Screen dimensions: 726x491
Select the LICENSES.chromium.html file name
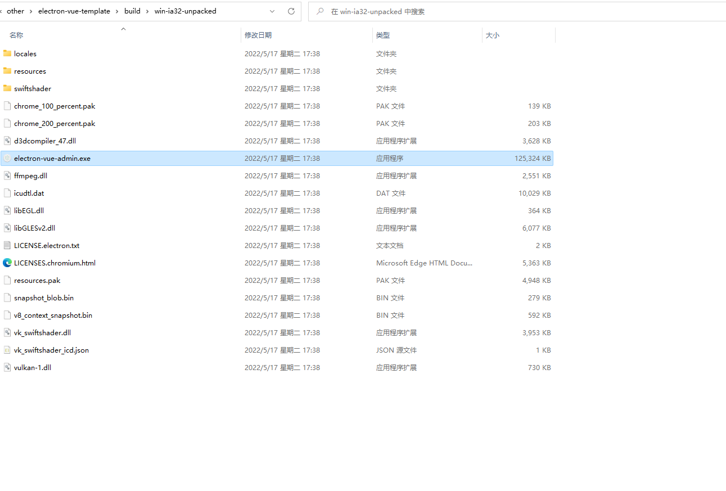coord(55,263)
